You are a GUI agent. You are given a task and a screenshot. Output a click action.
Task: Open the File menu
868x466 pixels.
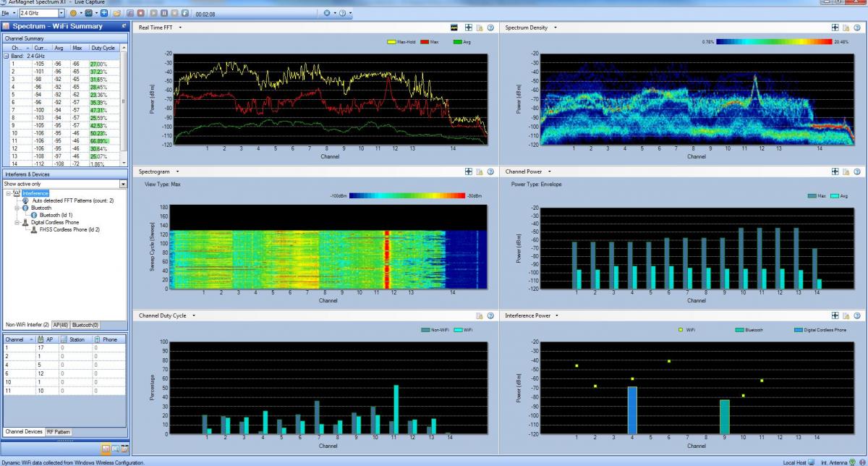(x=5, y=13)
